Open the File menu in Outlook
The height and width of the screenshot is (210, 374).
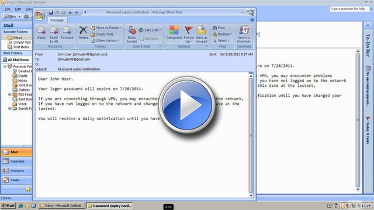pos(8,9)
